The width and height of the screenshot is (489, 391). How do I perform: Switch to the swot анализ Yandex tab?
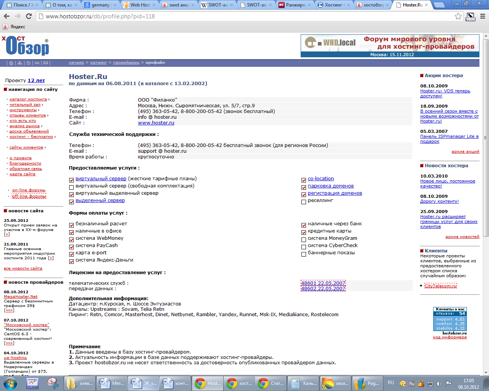click(x=178, y=5)
